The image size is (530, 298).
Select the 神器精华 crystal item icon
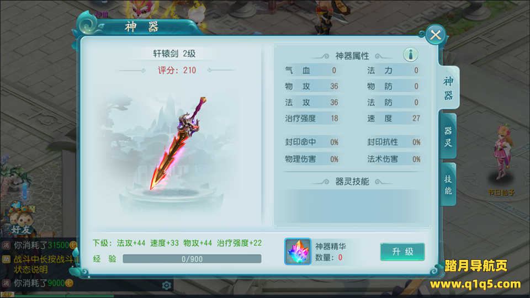coord(298,252)
